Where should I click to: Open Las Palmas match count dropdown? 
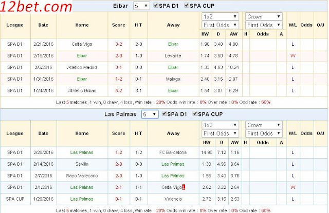150,114
